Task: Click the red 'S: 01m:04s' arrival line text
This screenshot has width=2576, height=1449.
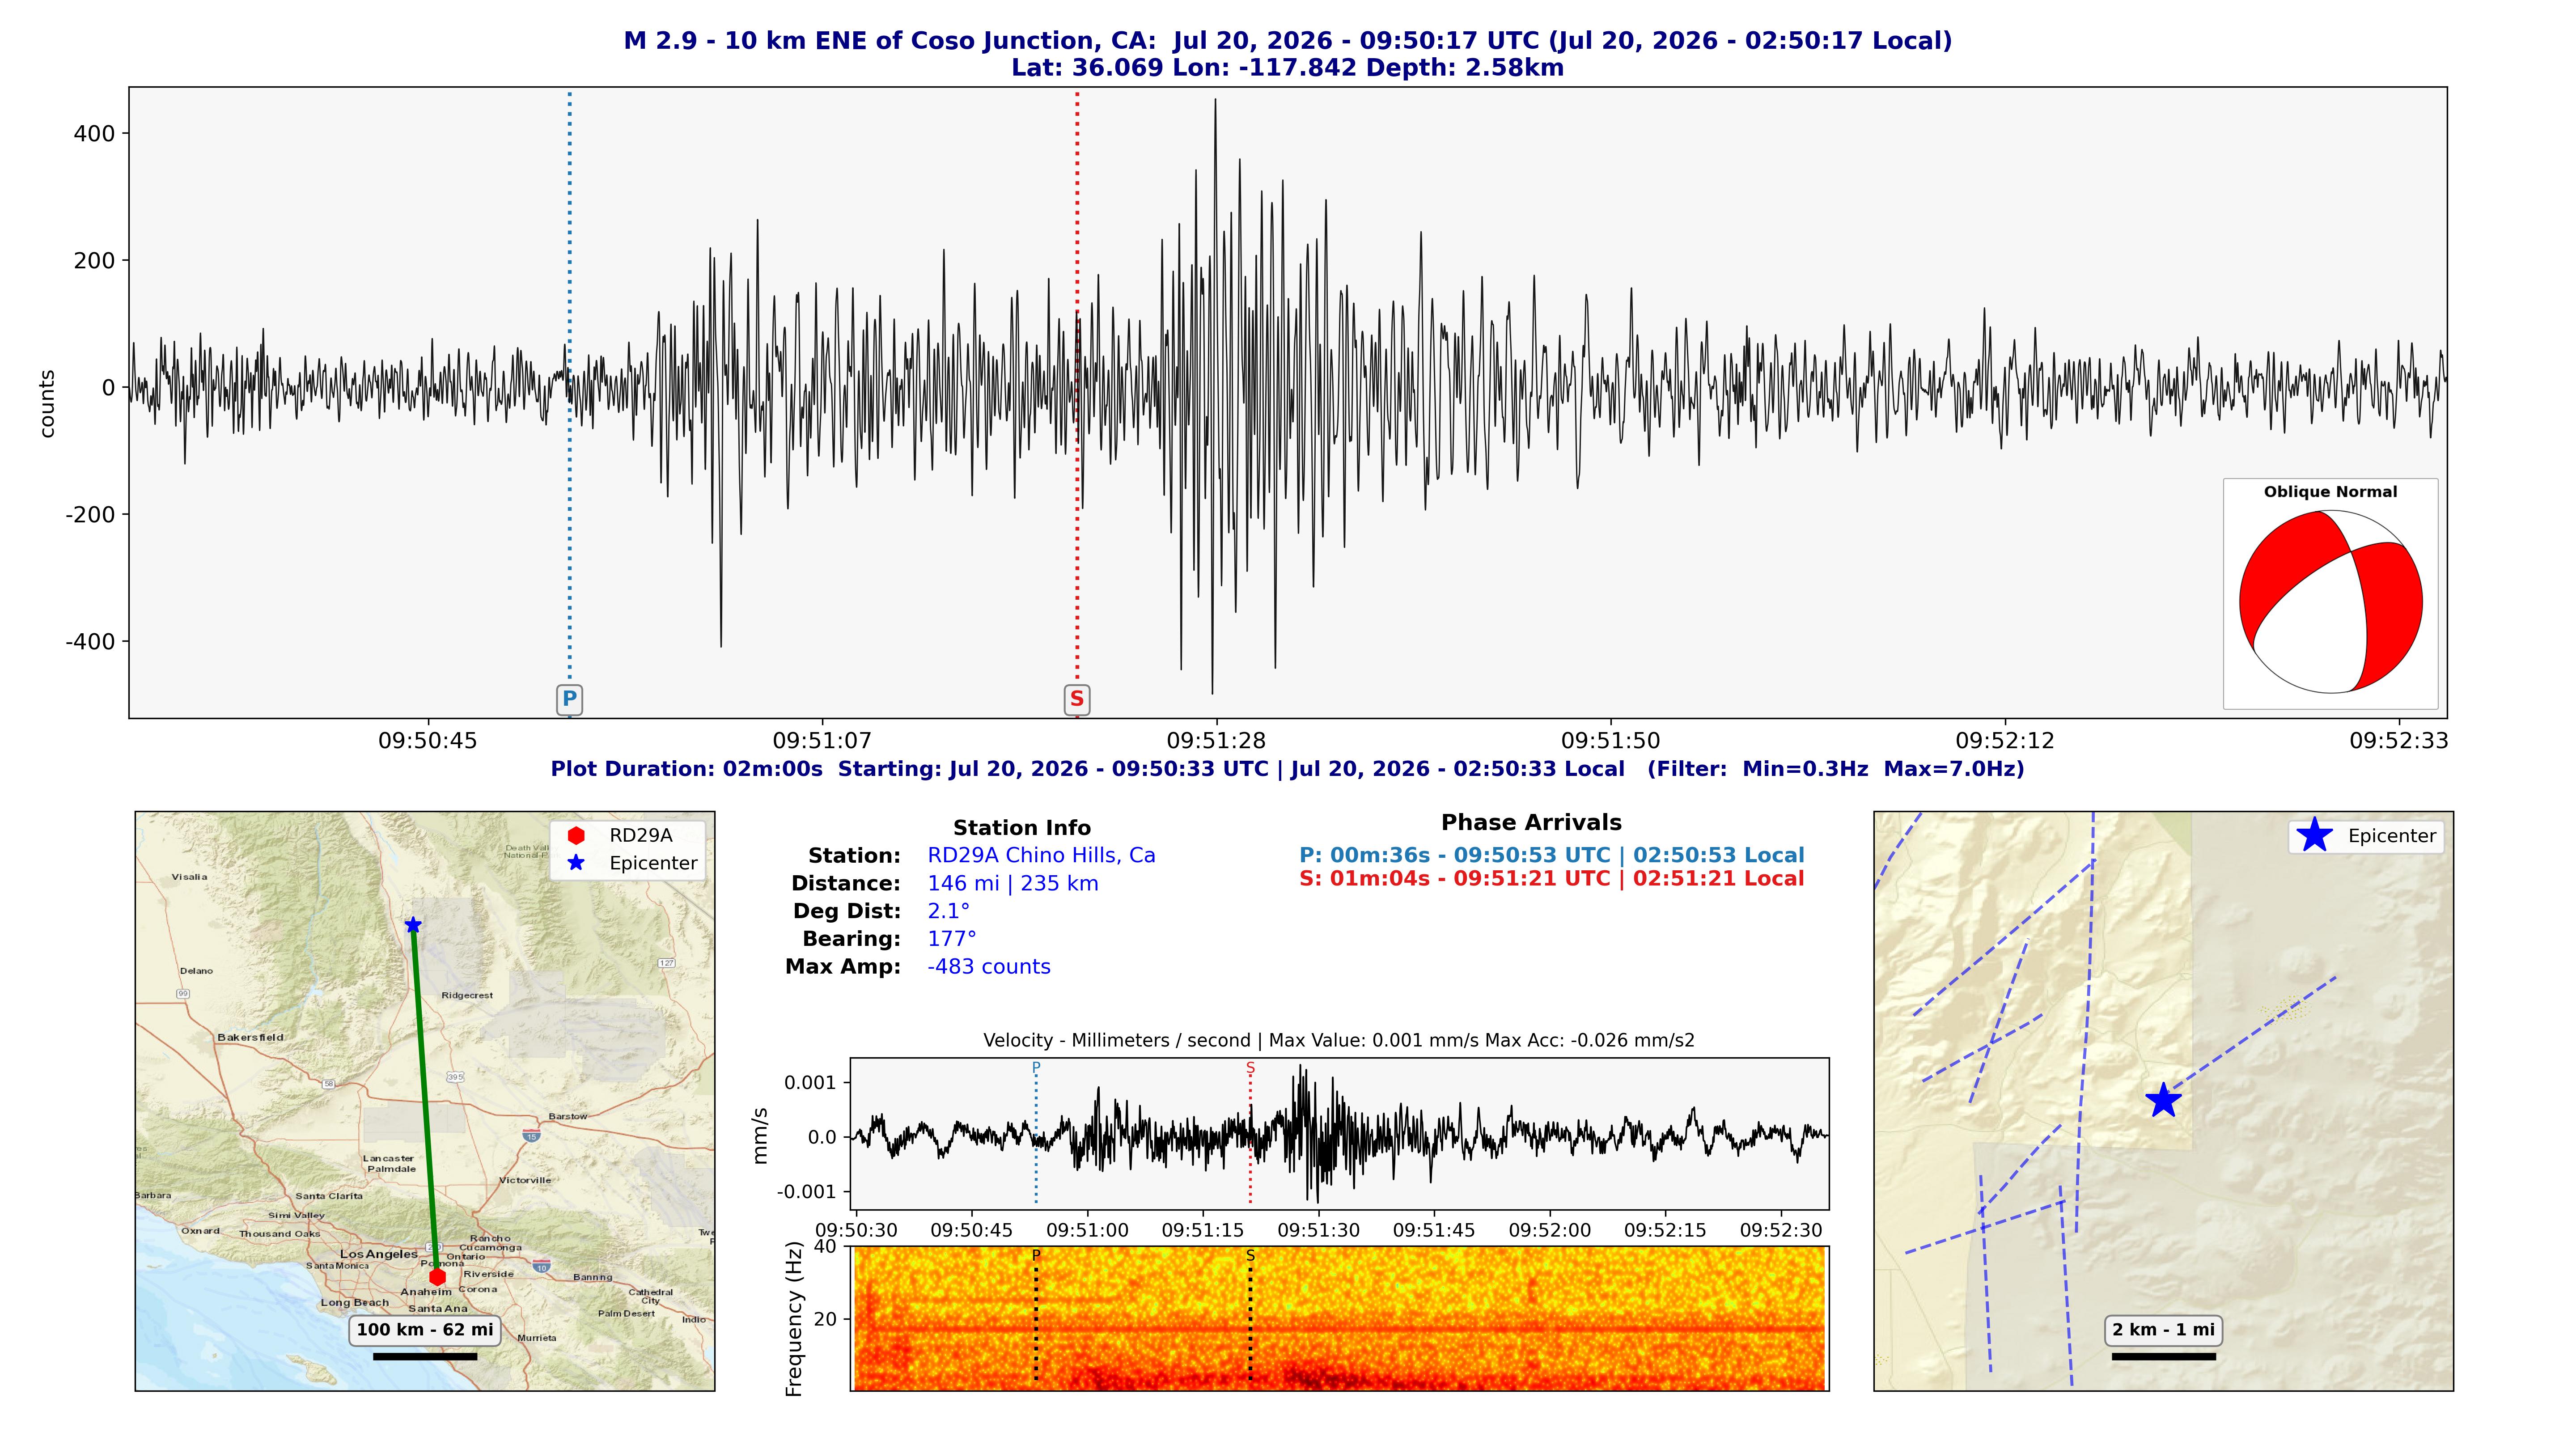Action: click(x=1552, y=879)
